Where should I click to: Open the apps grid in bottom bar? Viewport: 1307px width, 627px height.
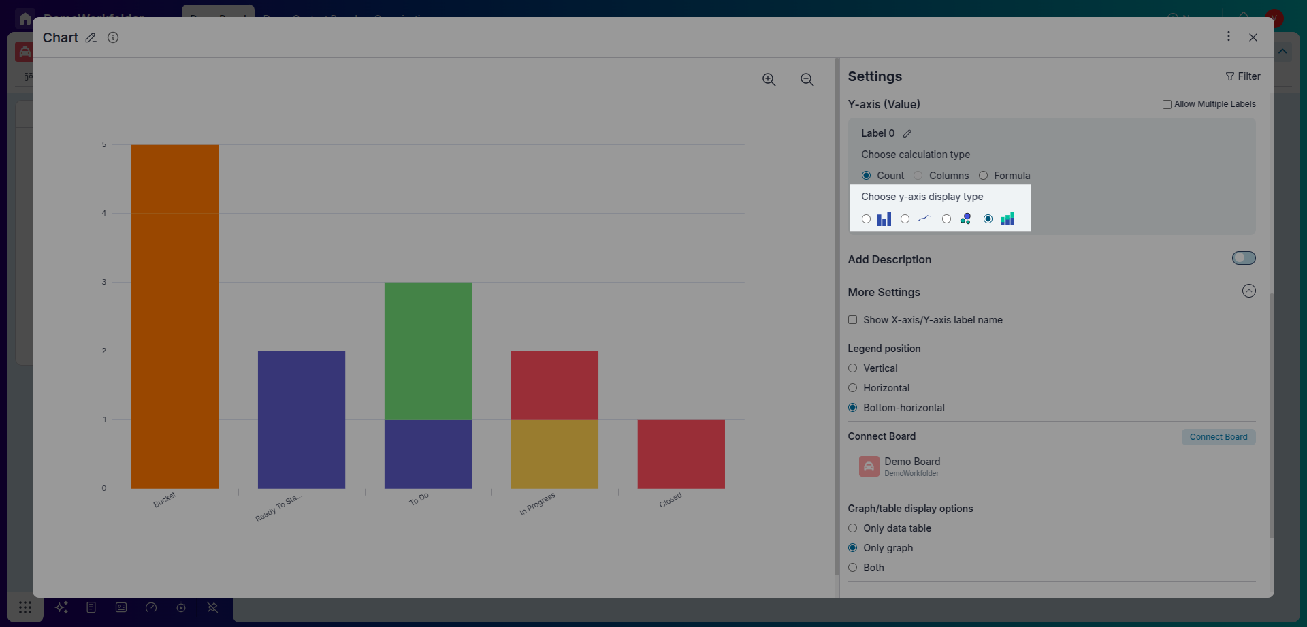(x=25, y=607)
